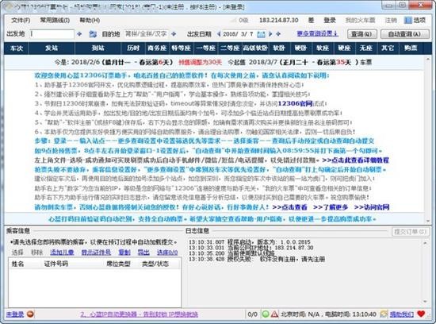The width and height of the screenshot is (436, 324).
Task: Add another departure date with plus icon
Action: click(x=278, y=34)
